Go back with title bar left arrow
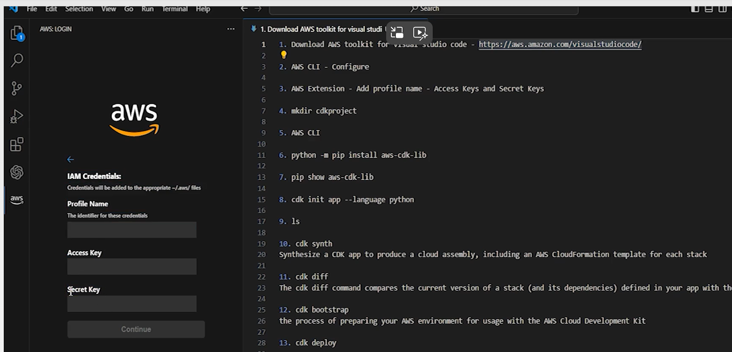Screen dimensions: 732x352 pyautogui.click(x=244, y=8)
